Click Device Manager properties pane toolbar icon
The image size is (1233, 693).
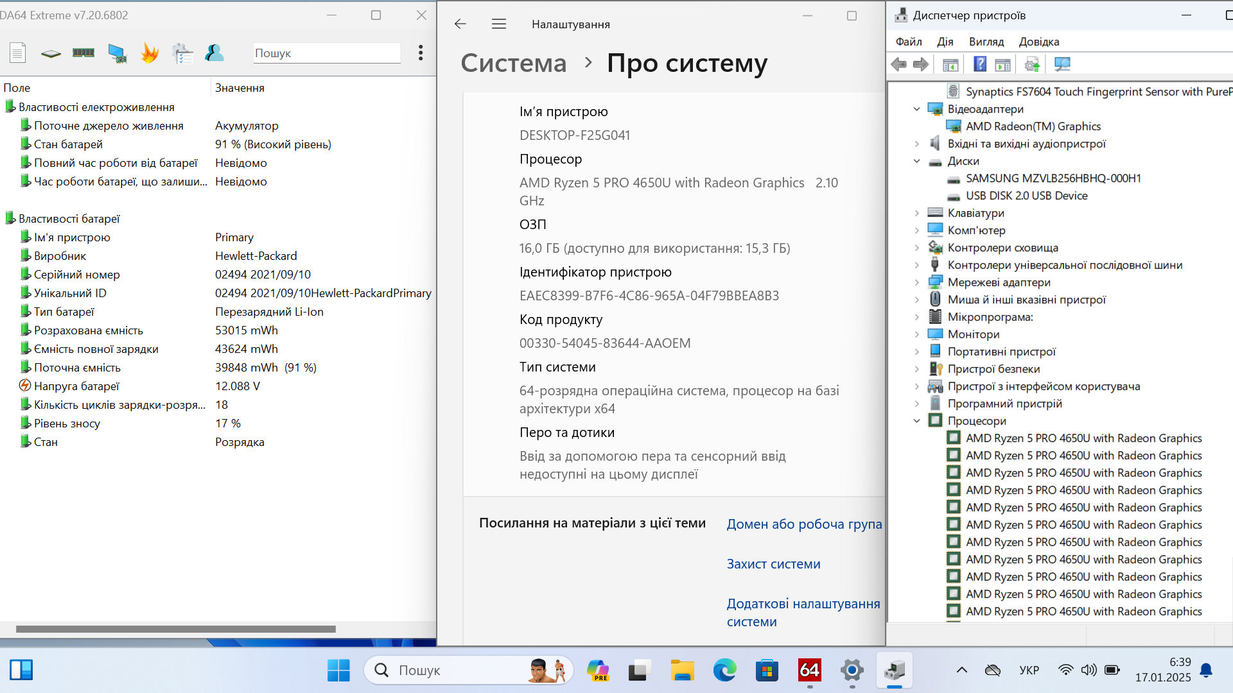pos(1002,64)
